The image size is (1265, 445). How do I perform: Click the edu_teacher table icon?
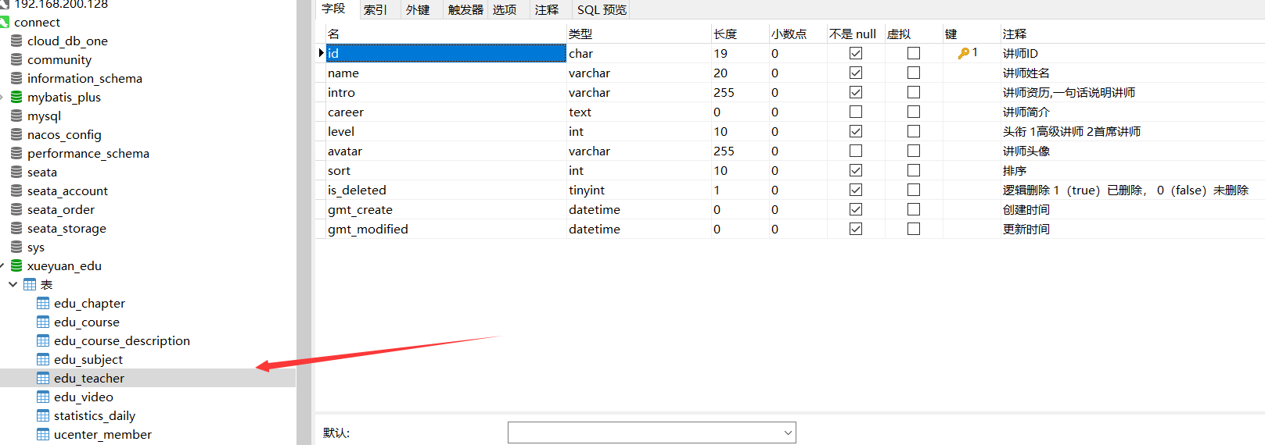pos(43,379)
